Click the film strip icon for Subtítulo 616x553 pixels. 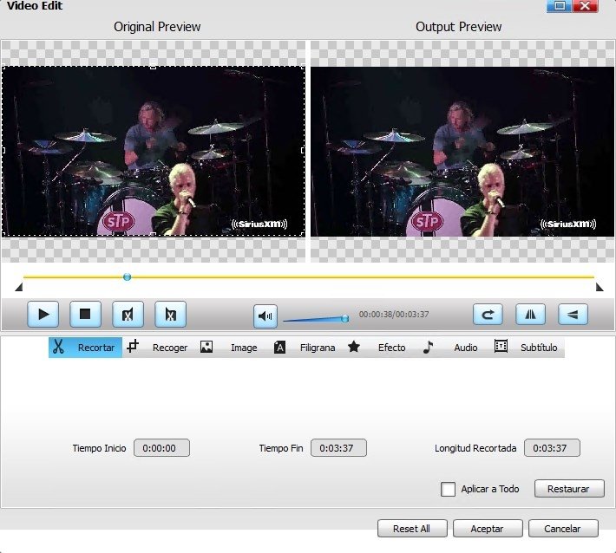pyautogui.click(x=501, y=346)
